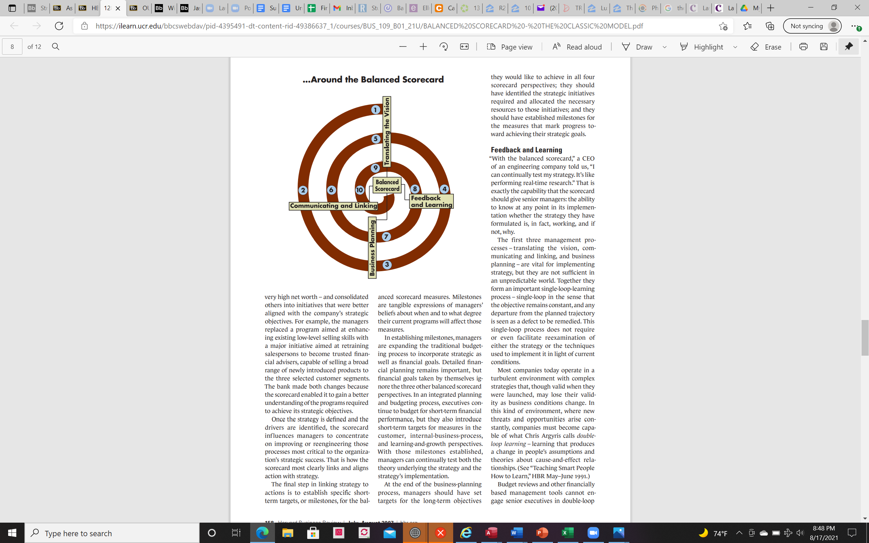
Task: Open Zoom from taskbar
Action: pyautogui.click(x=593, y=533)
